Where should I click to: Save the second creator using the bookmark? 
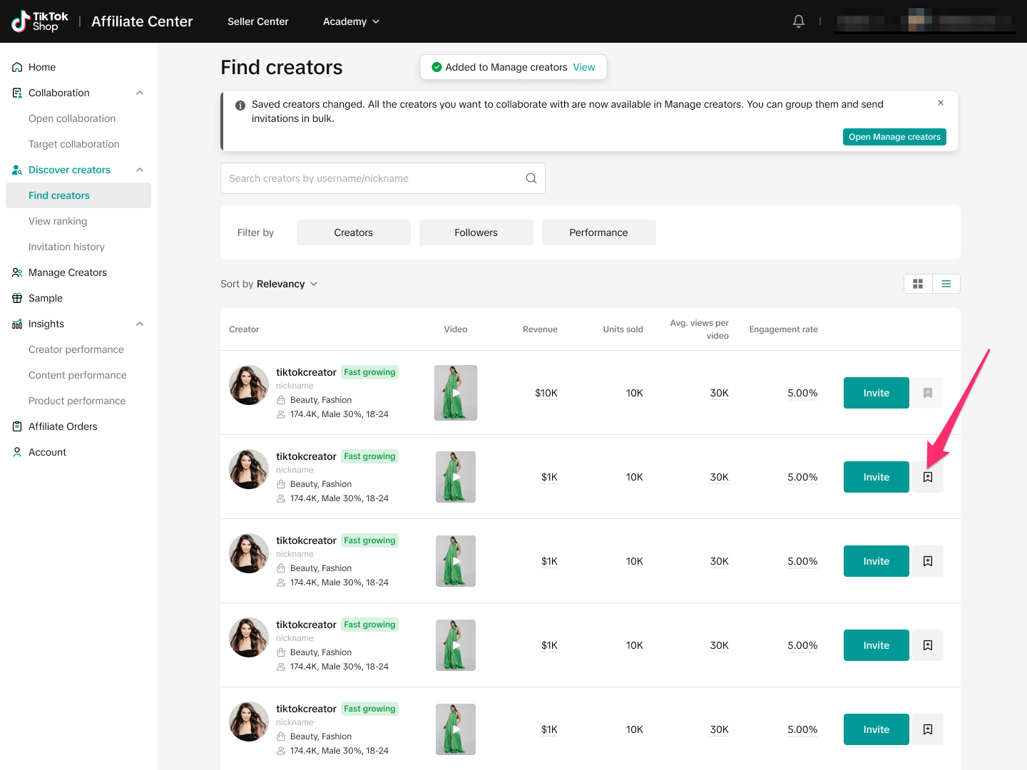[927, 477]
